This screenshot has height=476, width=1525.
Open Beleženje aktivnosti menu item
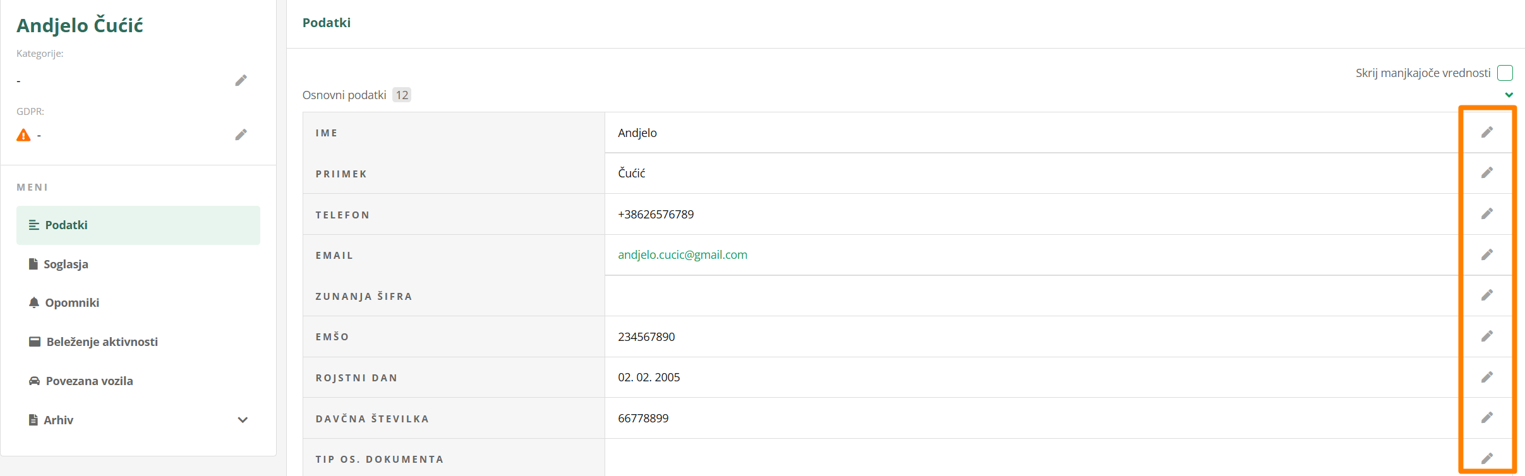click(x=102, y=342)
